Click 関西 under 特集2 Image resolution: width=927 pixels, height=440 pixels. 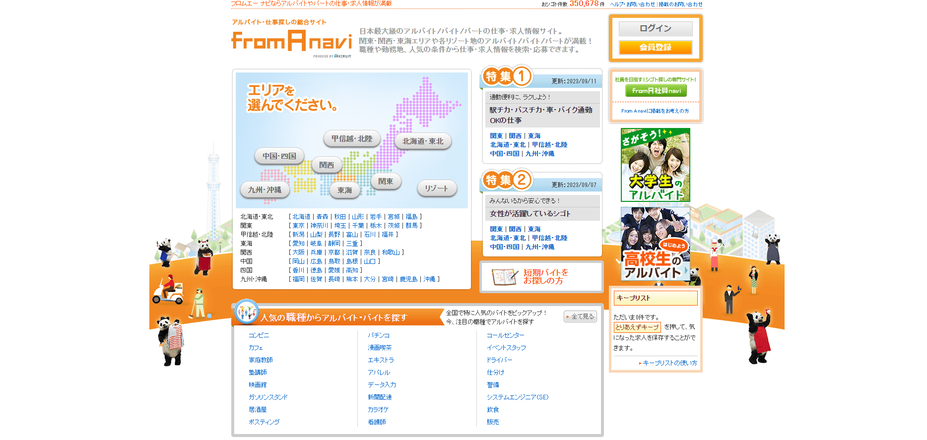(x=515, y=229)
